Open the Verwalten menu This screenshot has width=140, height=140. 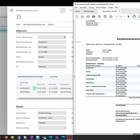click(54, 77)
